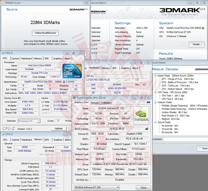This screenshot has height=191, width=208.
Task: Close the 3DMark Score window with X
Action: (x=86, y=3)
